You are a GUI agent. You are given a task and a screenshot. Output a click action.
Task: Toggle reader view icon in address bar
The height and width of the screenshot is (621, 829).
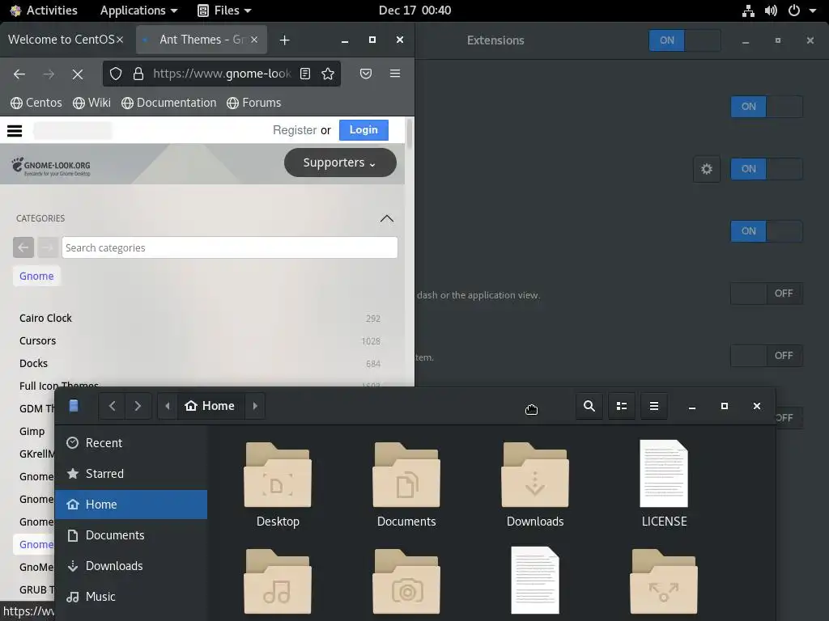pos(305,74)
